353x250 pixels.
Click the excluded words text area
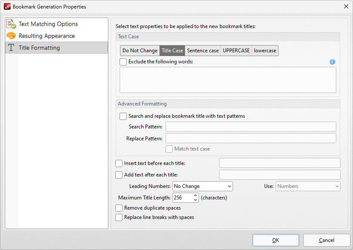tap(228, 80)
